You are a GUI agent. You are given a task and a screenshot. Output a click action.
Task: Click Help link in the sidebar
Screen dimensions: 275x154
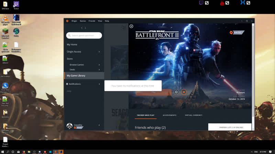pos(69,91)
